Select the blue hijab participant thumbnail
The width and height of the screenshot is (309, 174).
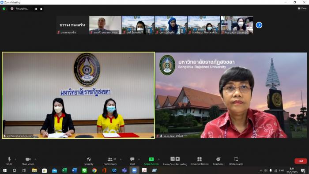tap(171, 25)
